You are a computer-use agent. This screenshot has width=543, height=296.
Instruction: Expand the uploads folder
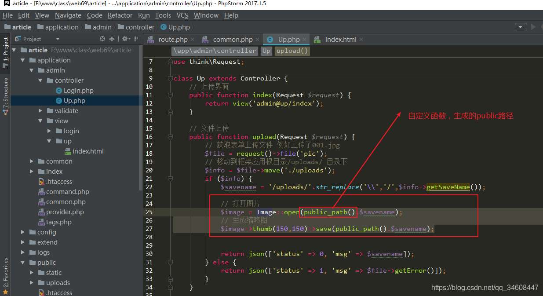coord(31,283)
